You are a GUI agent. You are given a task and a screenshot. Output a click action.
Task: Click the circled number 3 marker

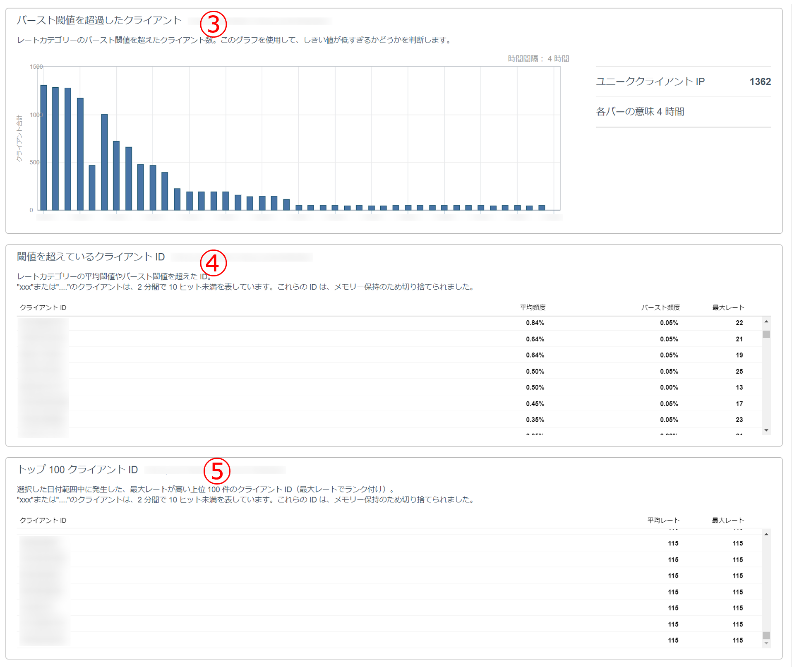point(213,24)
